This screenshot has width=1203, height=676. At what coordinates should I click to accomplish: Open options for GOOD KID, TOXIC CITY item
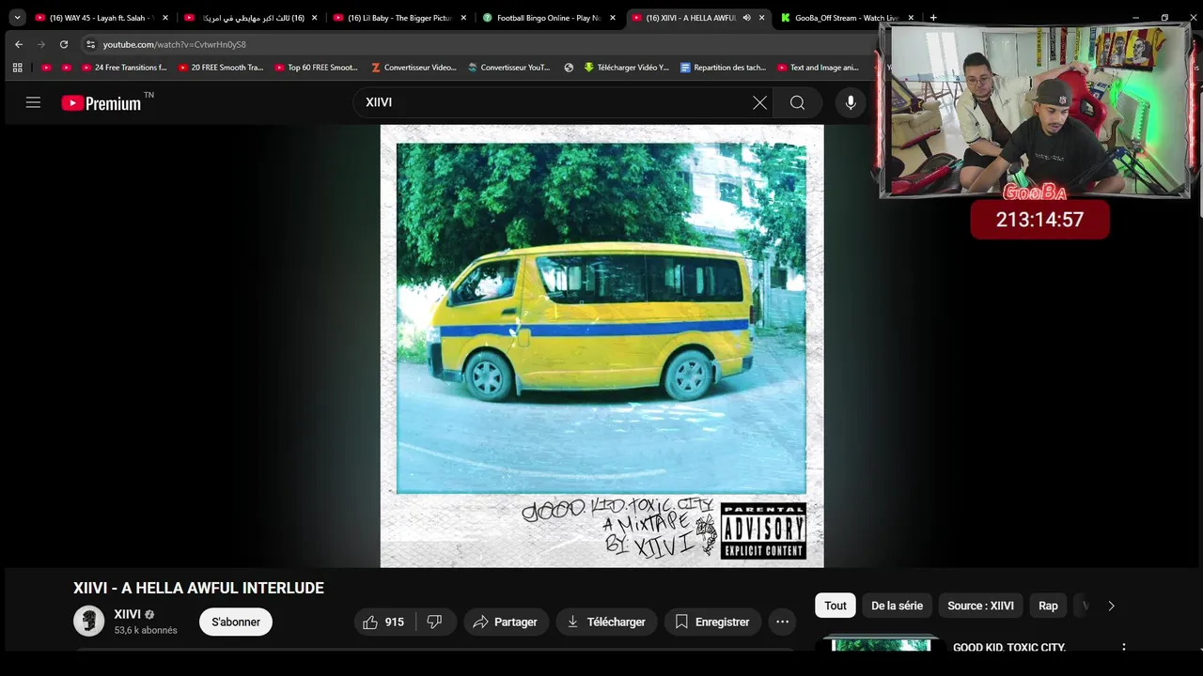[1123, 647]
